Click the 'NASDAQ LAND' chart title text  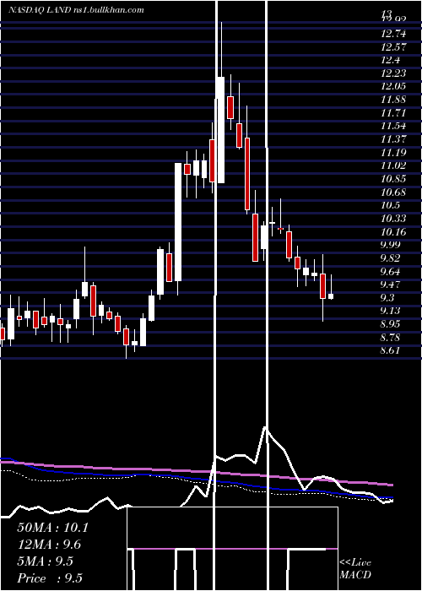(x=38, y=10)
